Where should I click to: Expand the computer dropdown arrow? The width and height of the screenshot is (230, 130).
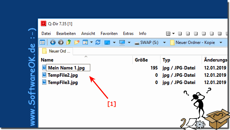coord(129,43)
